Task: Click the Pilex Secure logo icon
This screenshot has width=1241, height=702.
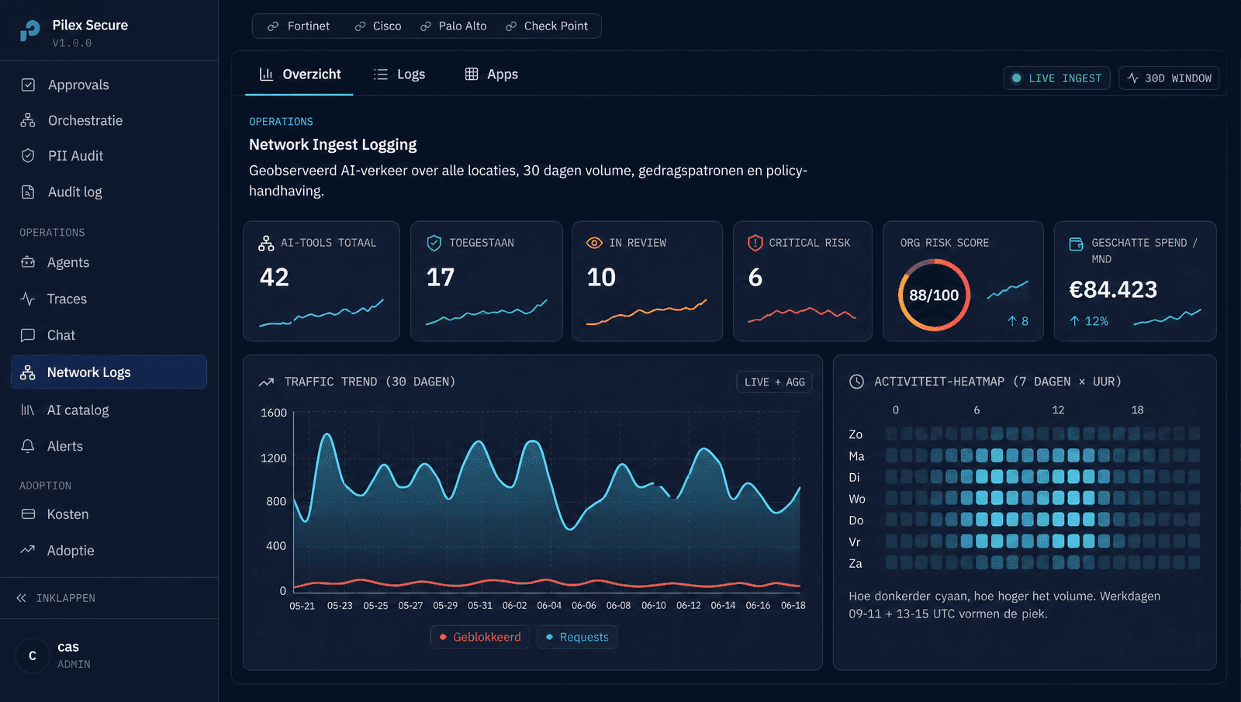Action: click(x=29, y=31)
